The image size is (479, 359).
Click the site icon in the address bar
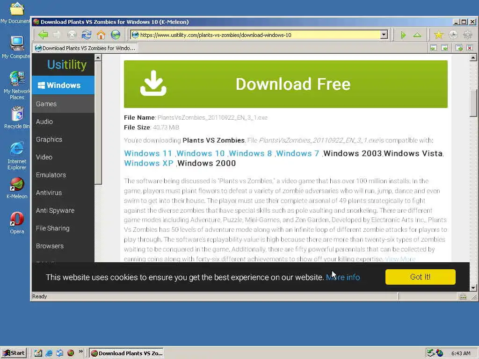(135, 35)
